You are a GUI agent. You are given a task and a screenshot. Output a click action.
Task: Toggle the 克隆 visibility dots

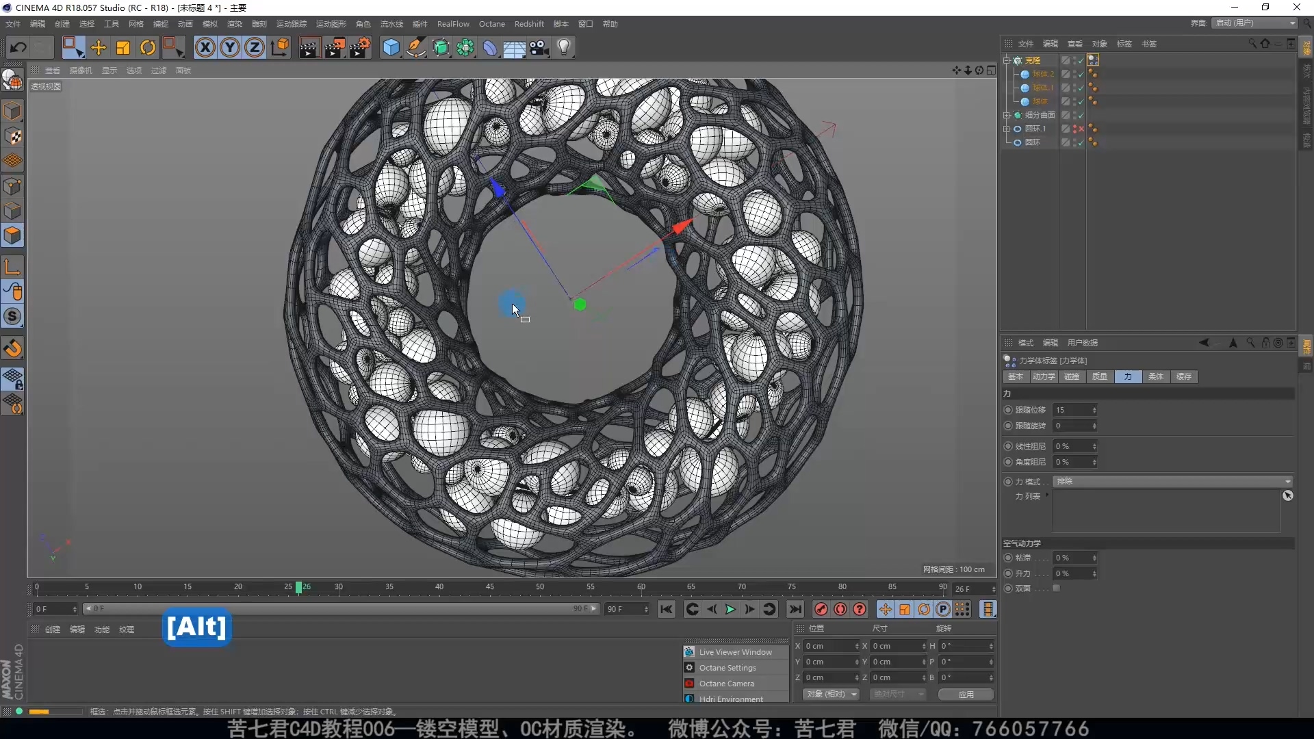(x=1074, y=60)
